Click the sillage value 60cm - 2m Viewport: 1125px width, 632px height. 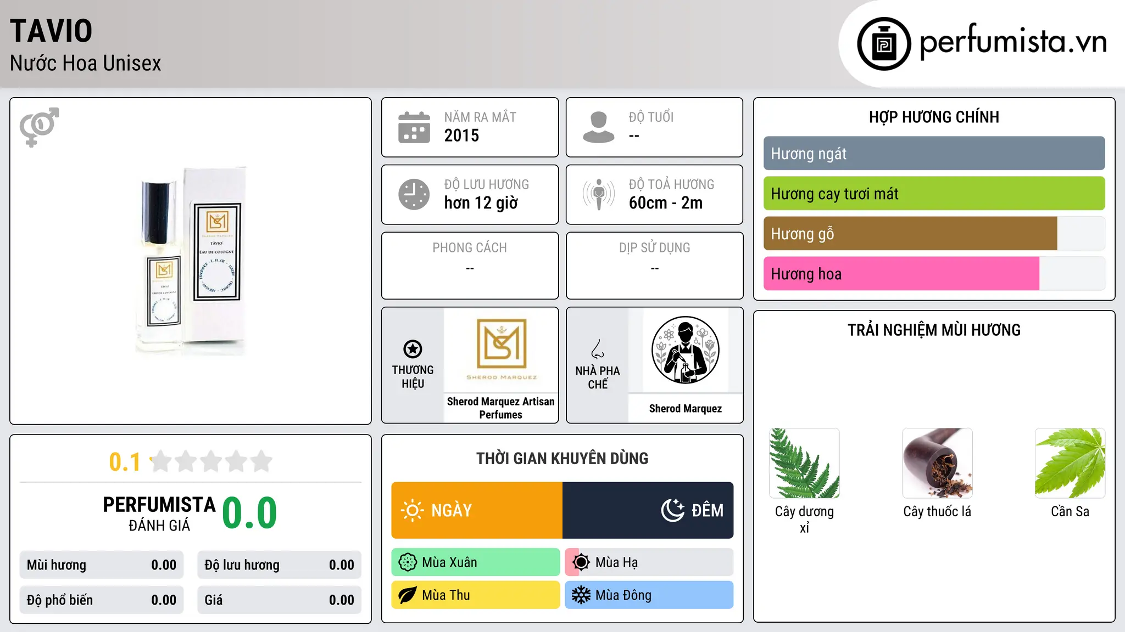pos(666,203)
